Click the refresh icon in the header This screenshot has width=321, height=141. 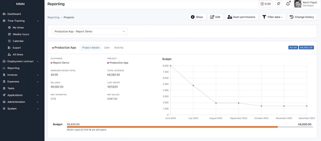[279, 4]
